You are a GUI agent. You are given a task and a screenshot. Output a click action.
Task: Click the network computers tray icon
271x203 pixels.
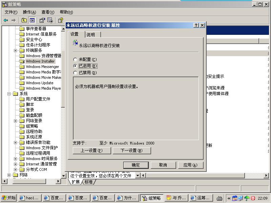pyautogui.click(x=241, y=198)
